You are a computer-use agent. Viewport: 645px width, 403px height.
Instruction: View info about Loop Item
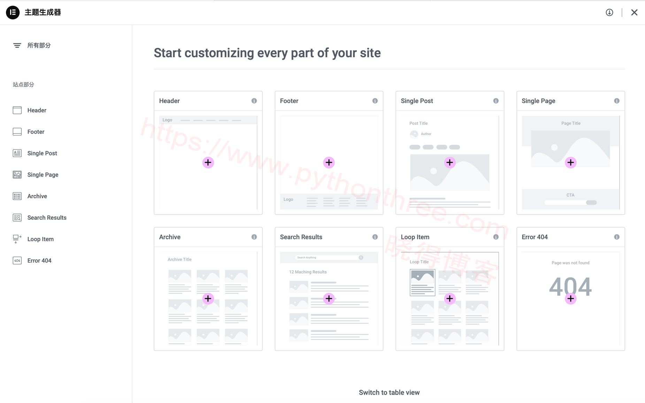(x=496, y=237)
